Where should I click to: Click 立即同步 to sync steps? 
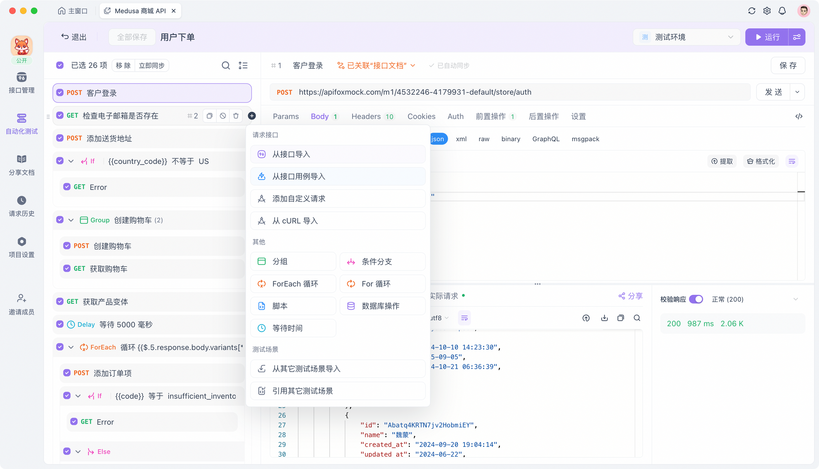pos(152,65)
